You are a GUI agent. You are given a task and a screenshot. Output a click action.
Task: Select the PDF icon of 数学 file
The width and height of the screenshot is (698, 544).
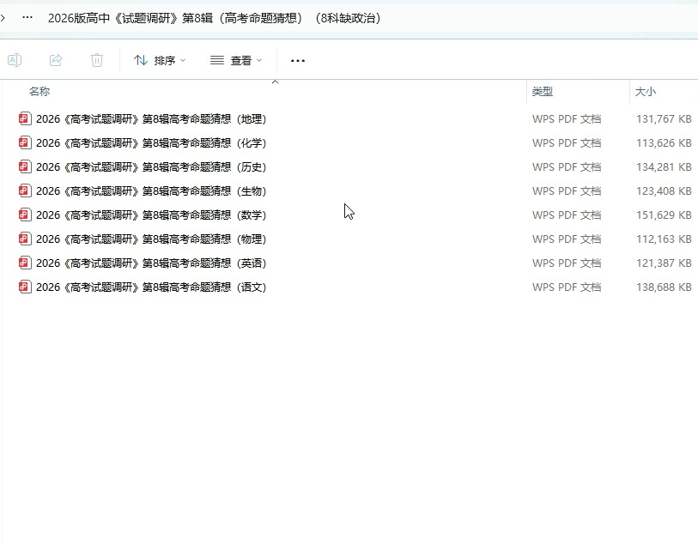point(25,215)
